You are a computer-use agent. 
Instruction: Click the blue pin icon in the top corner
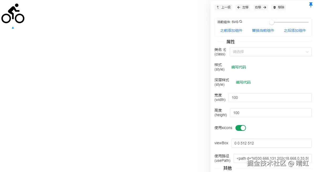[311, 5]
